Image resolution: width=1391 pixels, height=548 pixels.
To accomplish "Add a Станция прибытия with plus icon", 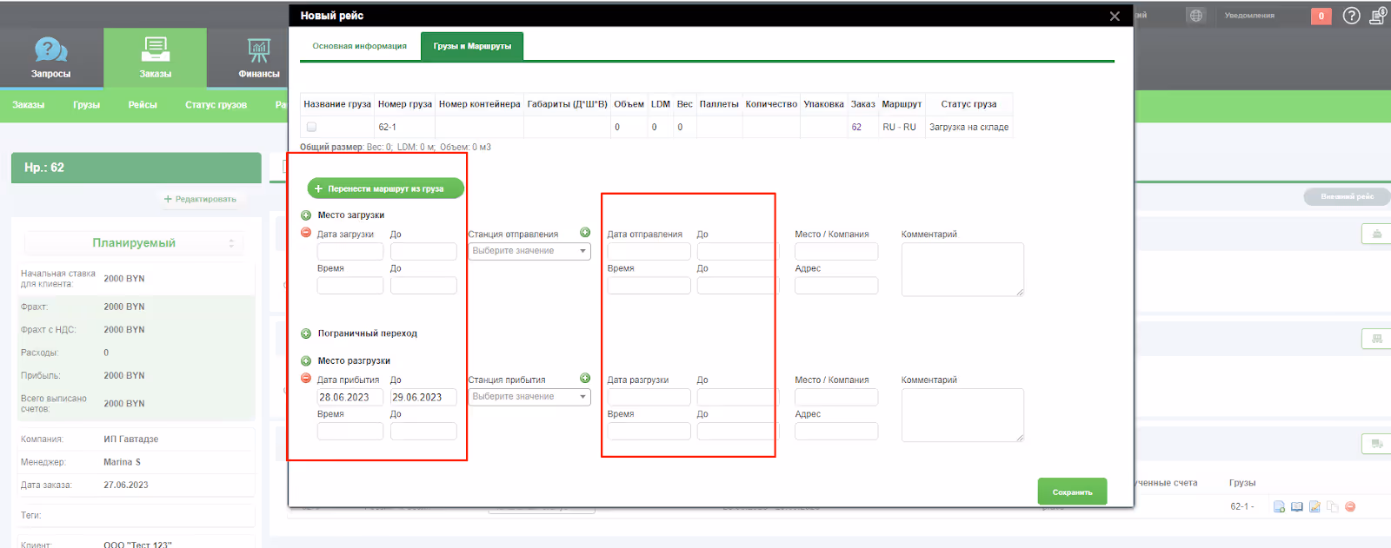I will pos(585,379).
